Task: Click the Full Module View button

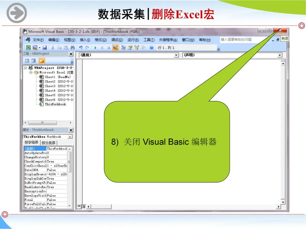Action: tap(84, 206)
